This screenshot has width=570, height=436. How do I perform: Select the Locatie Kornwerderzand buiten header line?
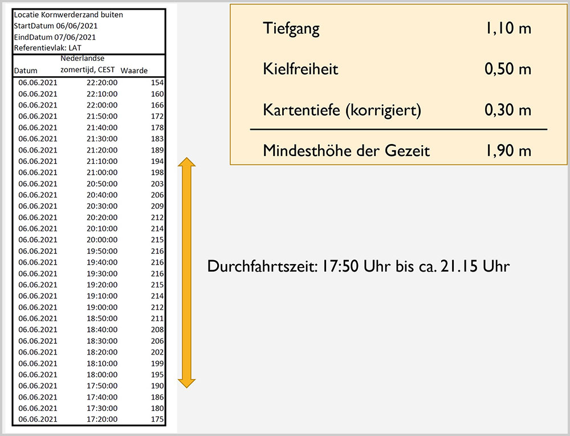(x=68, y=15)
